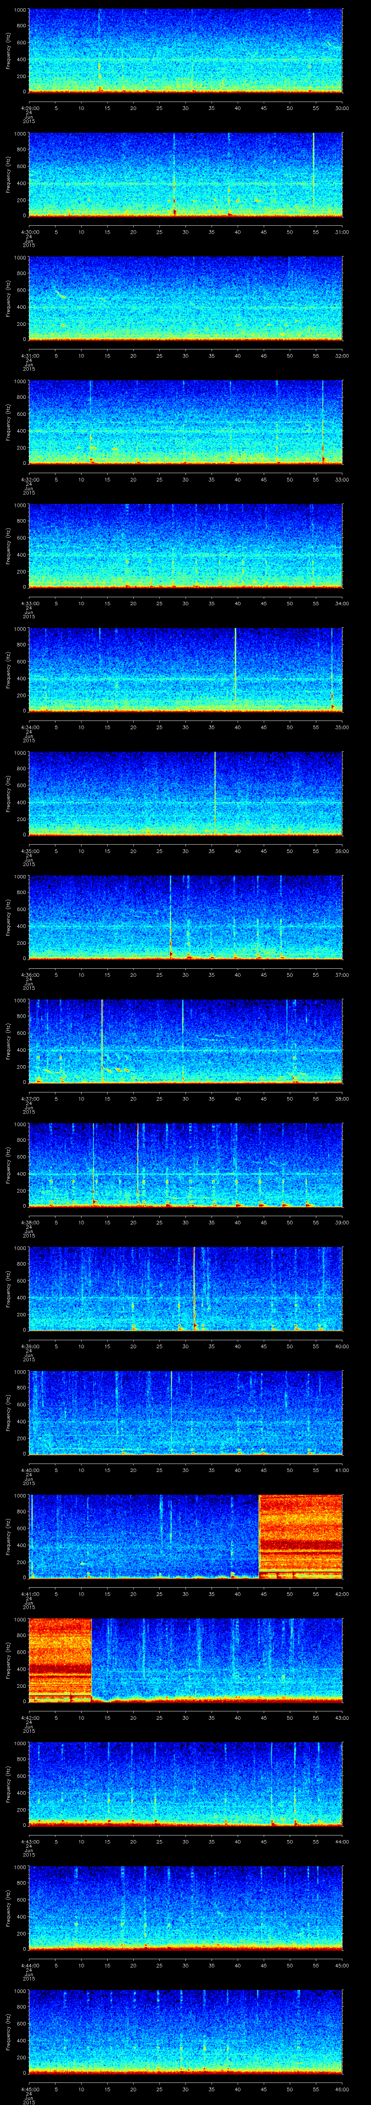Click the 4:45:00 start time label
The image size is (371, 2105).
tap(29, 2089)
